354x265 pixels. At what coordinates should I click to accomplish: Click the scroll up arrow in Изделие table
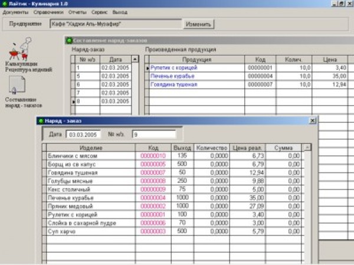tap(307, 148)
